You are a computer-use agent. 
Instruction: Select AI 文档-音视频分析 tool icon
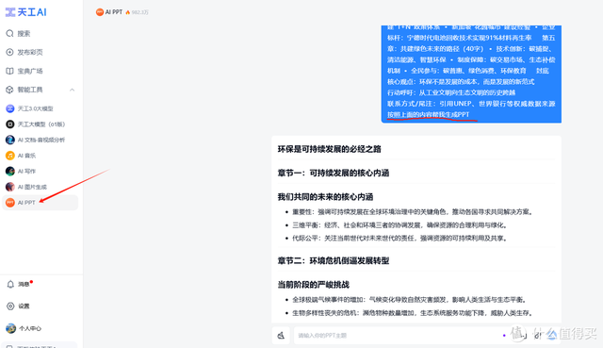10,140
